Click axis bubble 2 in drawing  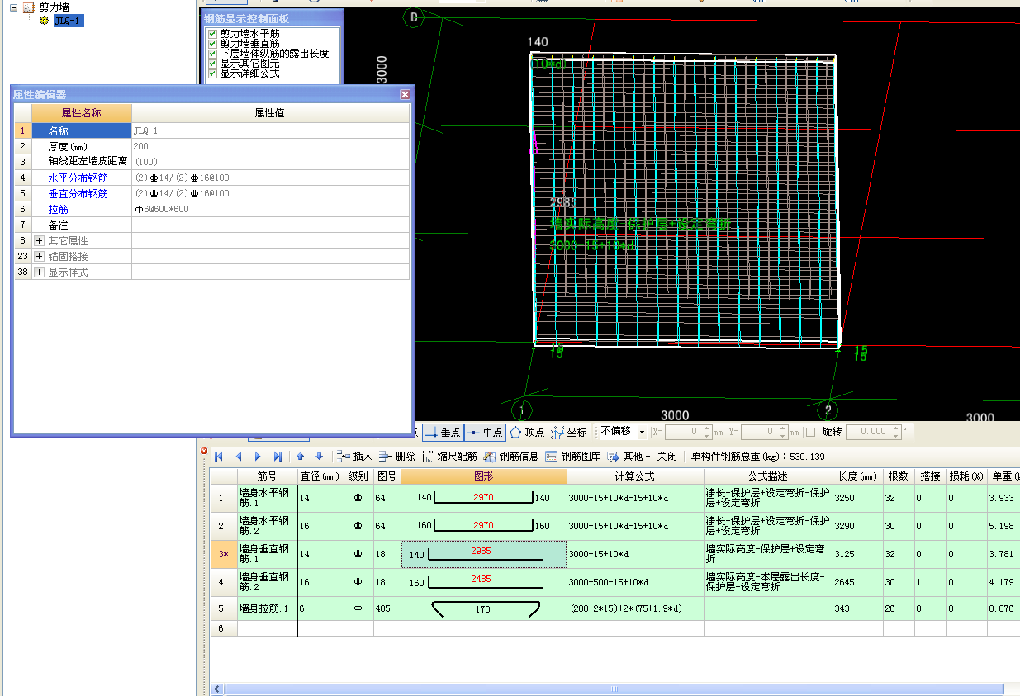(828, 410)
